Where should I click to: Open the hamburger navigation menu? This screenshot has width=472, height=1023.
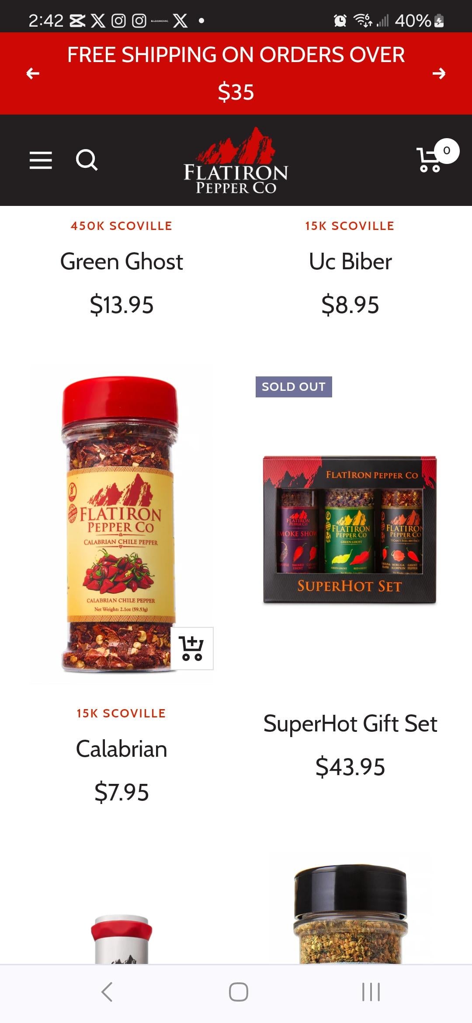(x=41, y=160)
